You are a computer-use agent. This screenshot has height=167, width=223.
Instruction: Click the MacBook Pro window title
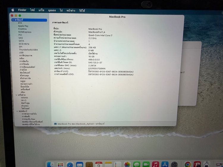coord(117,17)
